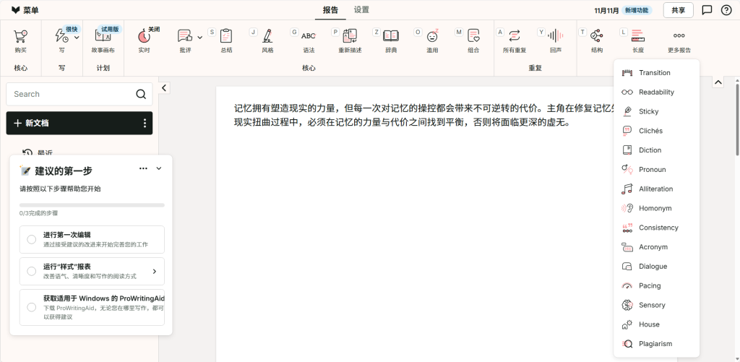Open the 故事画布 story canvas
The height and width of the screenshot is (362, 740).
point(103,36)
